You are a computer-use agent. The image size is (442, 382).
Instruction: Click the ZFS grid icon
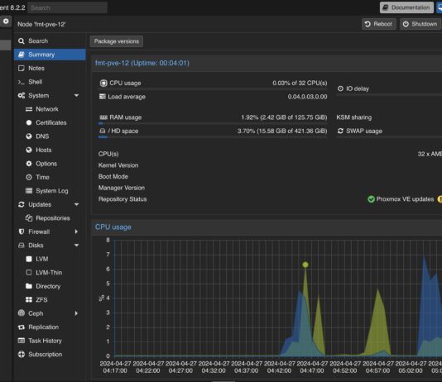[x=29, y=300]
